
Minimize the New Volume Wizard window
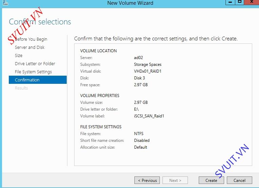pos(230,2)
